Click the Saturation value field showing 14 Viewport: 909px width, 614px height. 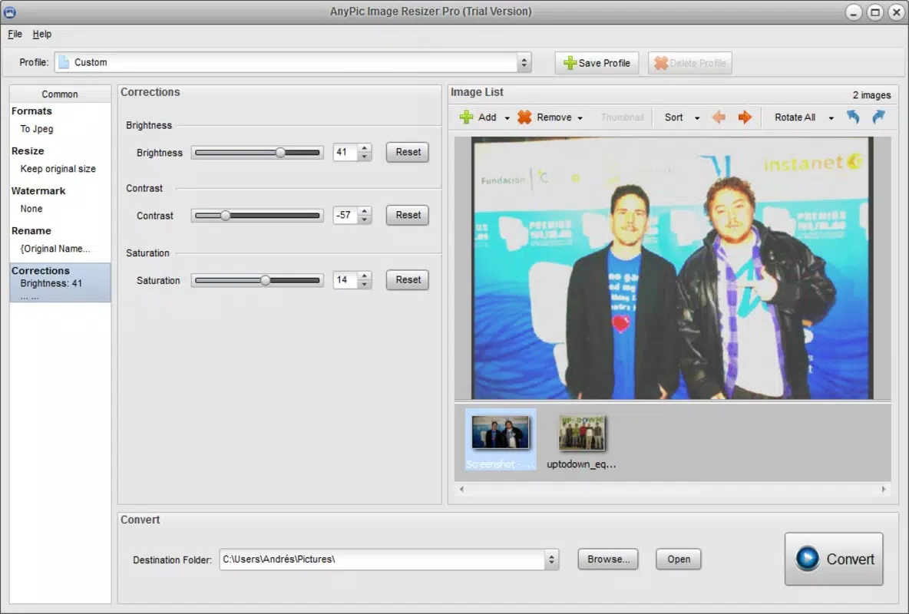tap(345, 281)
